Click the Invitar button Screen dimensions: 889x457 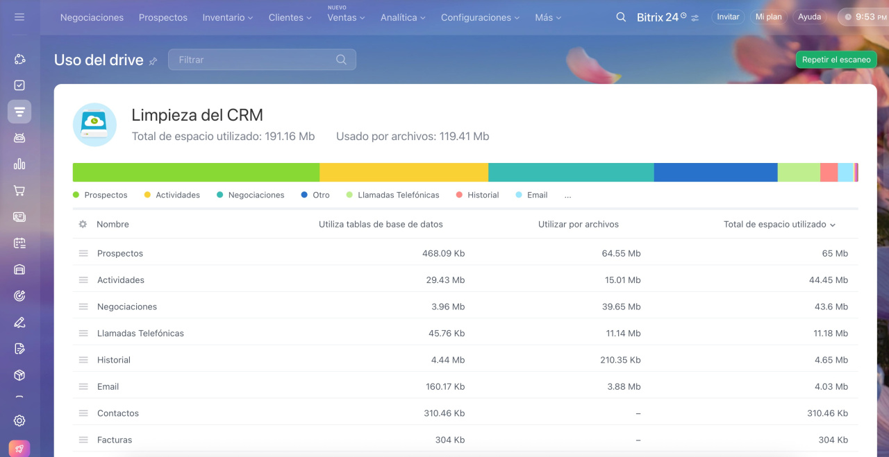[x=728, y=17]
